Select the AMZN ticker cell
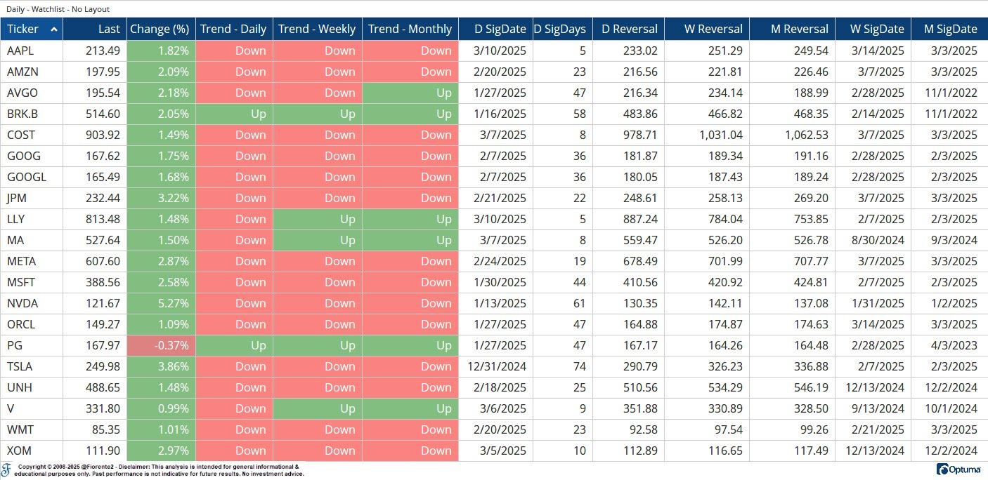This screenshot has height=480, width=988. pyautogui.click(x=32, y=72)
